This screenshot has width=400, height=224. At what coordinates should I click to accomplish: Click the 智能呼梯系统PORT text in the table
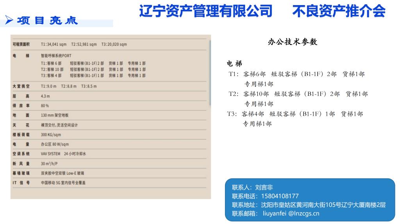[x=56, y=56]
